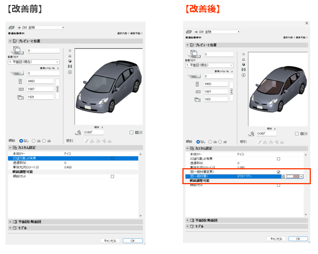Click the chain link dimensions icon in the before dialog
The image size is (318, 254).
57,89
